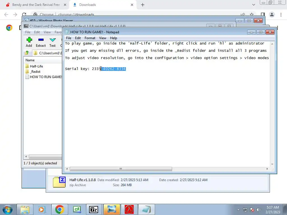Open C# application in taskbar
This screenshot has height=215, width=287.
(x=77, y=209)
